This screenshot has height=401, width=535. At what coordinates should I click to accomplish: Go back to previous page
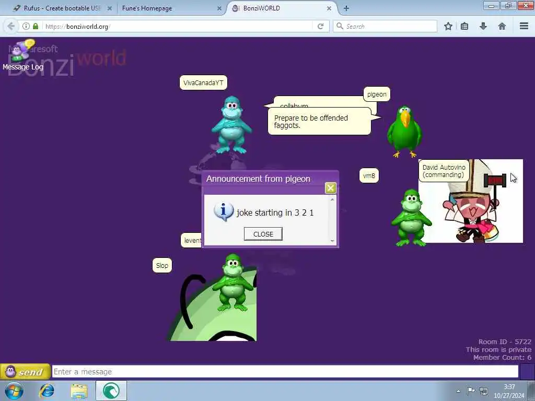pyautogui.click(x=11, y=26)
